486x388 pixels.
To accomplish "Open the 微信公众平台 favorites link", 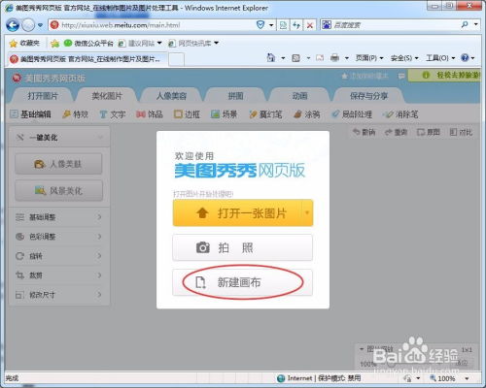I will pos(88,43).
